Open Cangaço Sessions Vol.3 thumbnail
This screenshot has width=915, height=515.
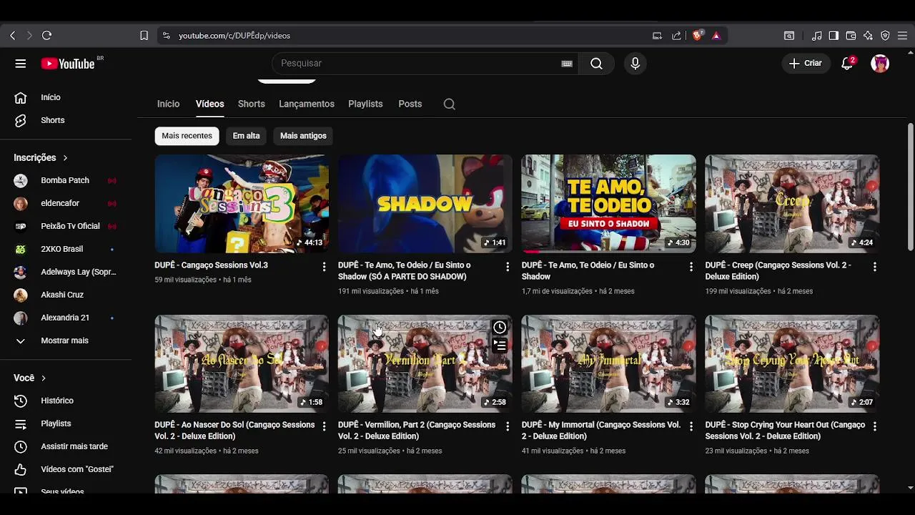[242, 204]
